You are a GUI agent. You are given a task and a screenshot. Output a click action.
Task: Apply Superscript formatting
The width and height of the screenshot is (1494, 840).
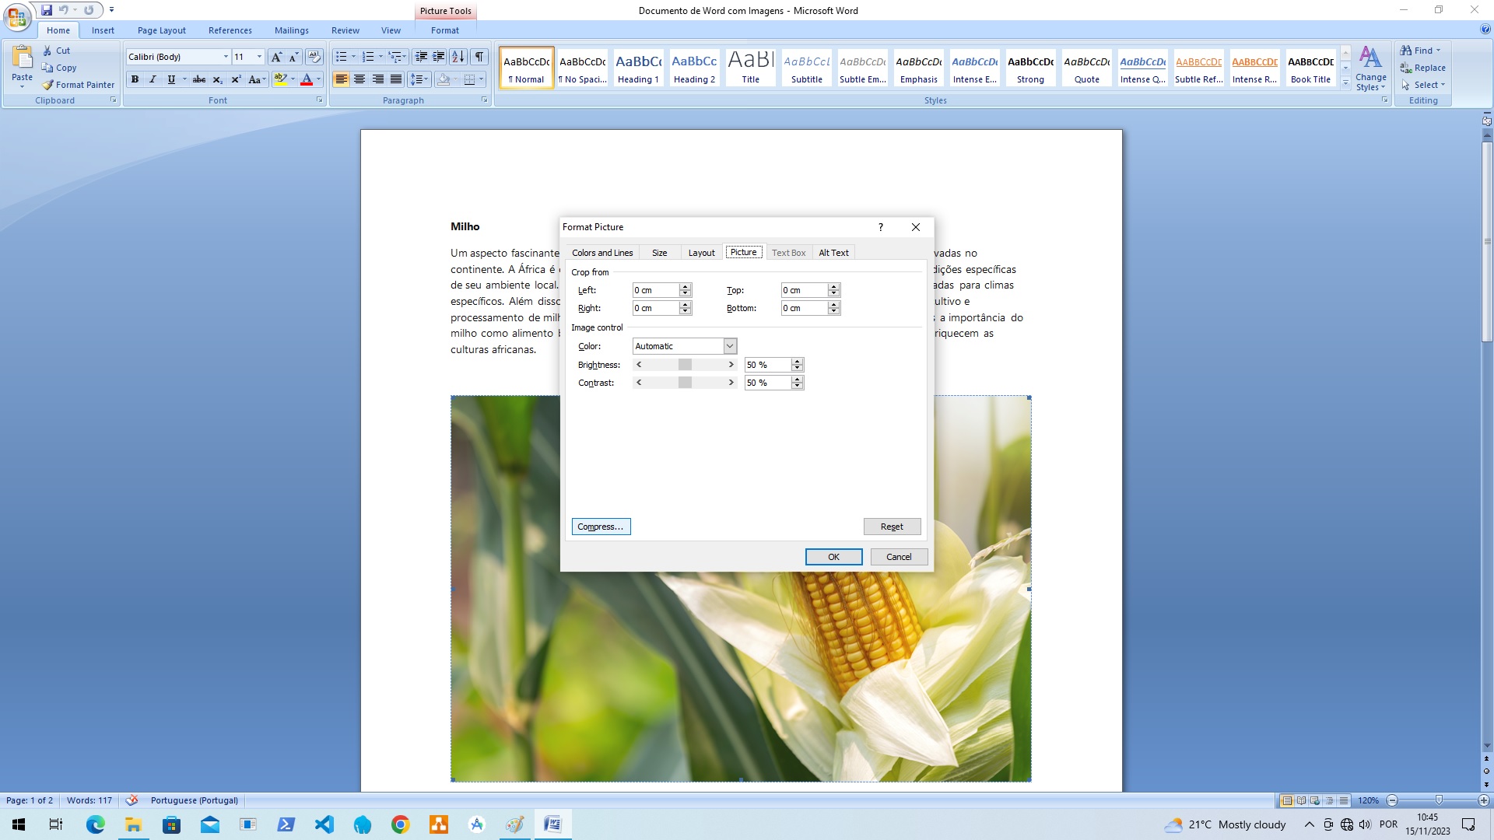236,79
